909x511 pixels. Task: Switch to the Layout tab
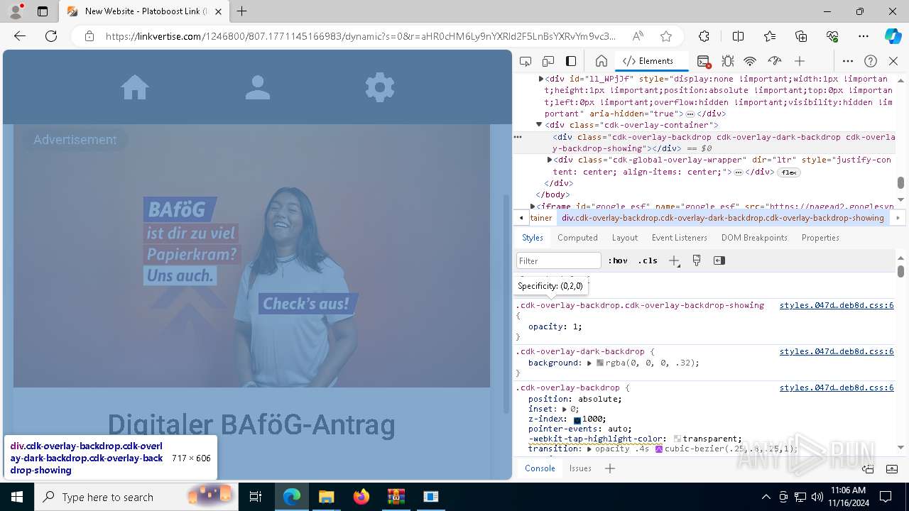coord(625,238)
